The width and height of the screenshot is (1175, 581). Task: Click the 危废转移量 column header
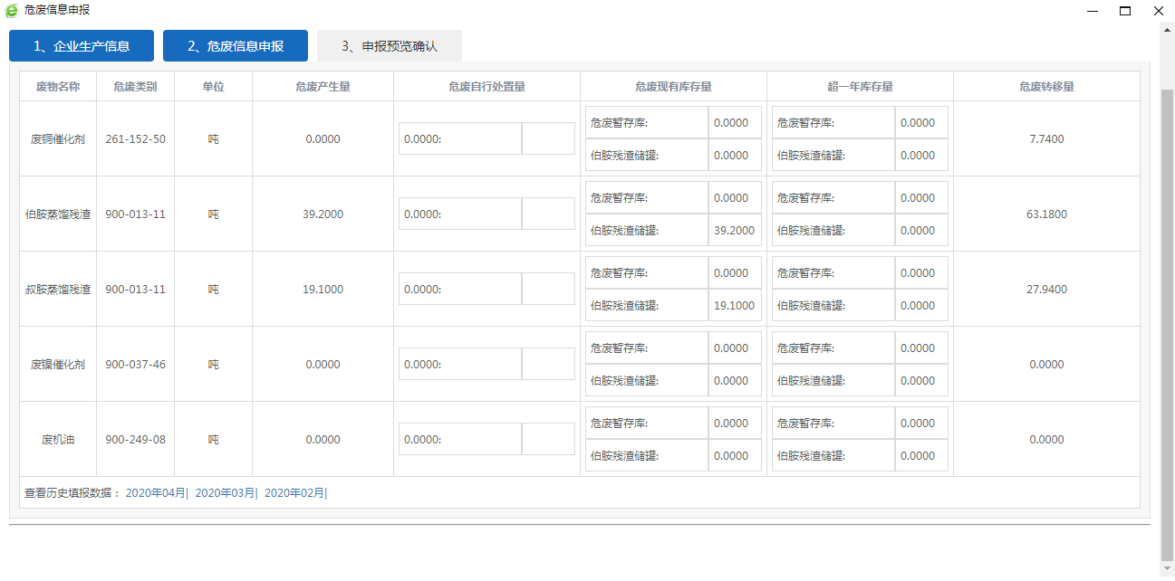click(x=1046, y=87)
